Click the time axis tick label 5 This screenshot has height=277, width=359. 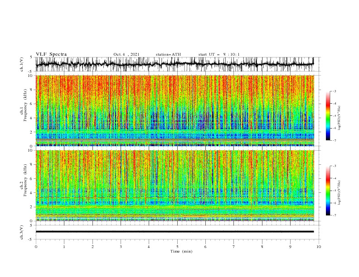(177, 247)
